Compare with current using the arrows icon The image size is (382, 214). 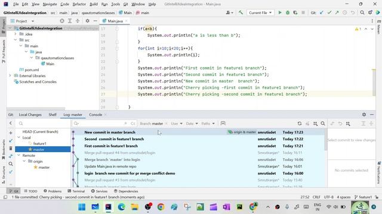pyautogui.click(x=11, y=156)
